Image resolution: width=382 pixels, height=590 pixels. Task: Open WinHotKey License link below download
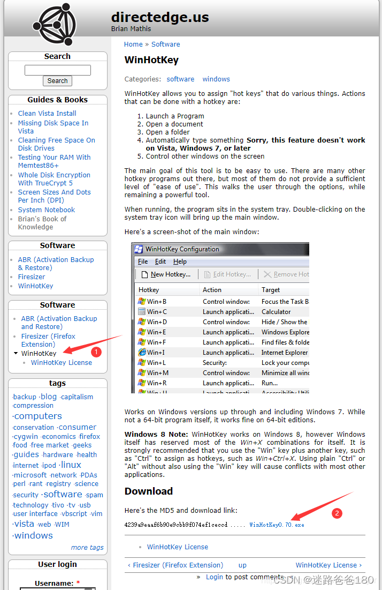pyautogui.click(x=177, y=547)
